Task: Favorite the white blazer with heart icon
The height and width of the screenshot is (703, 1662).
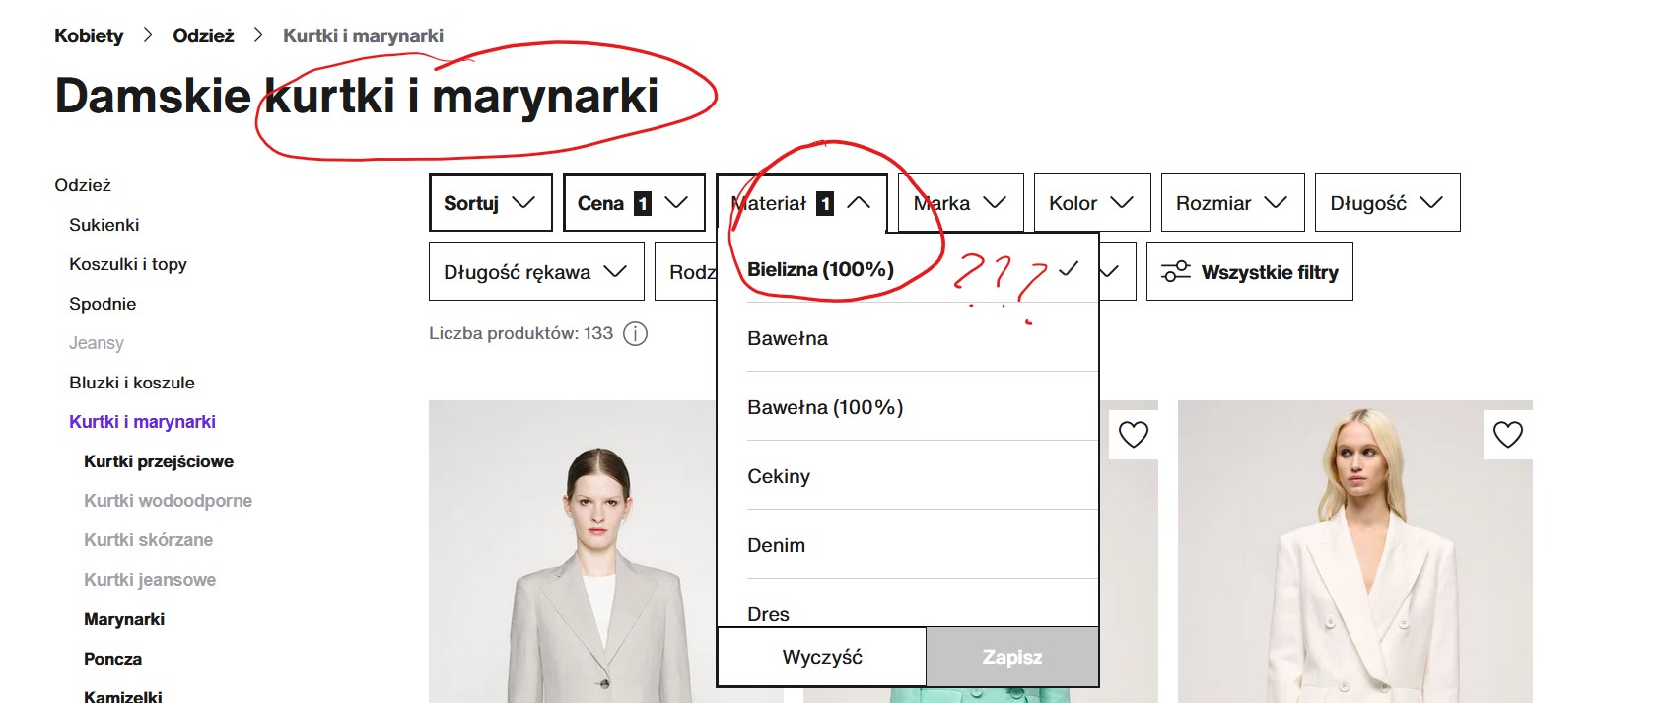Action: point(1507,434)
